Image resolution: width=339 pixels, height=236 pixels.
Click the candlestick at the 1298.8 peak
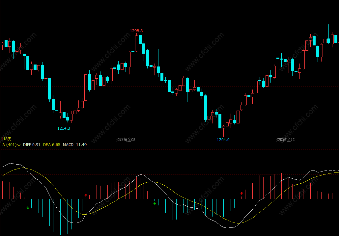(x=136, y=43)
